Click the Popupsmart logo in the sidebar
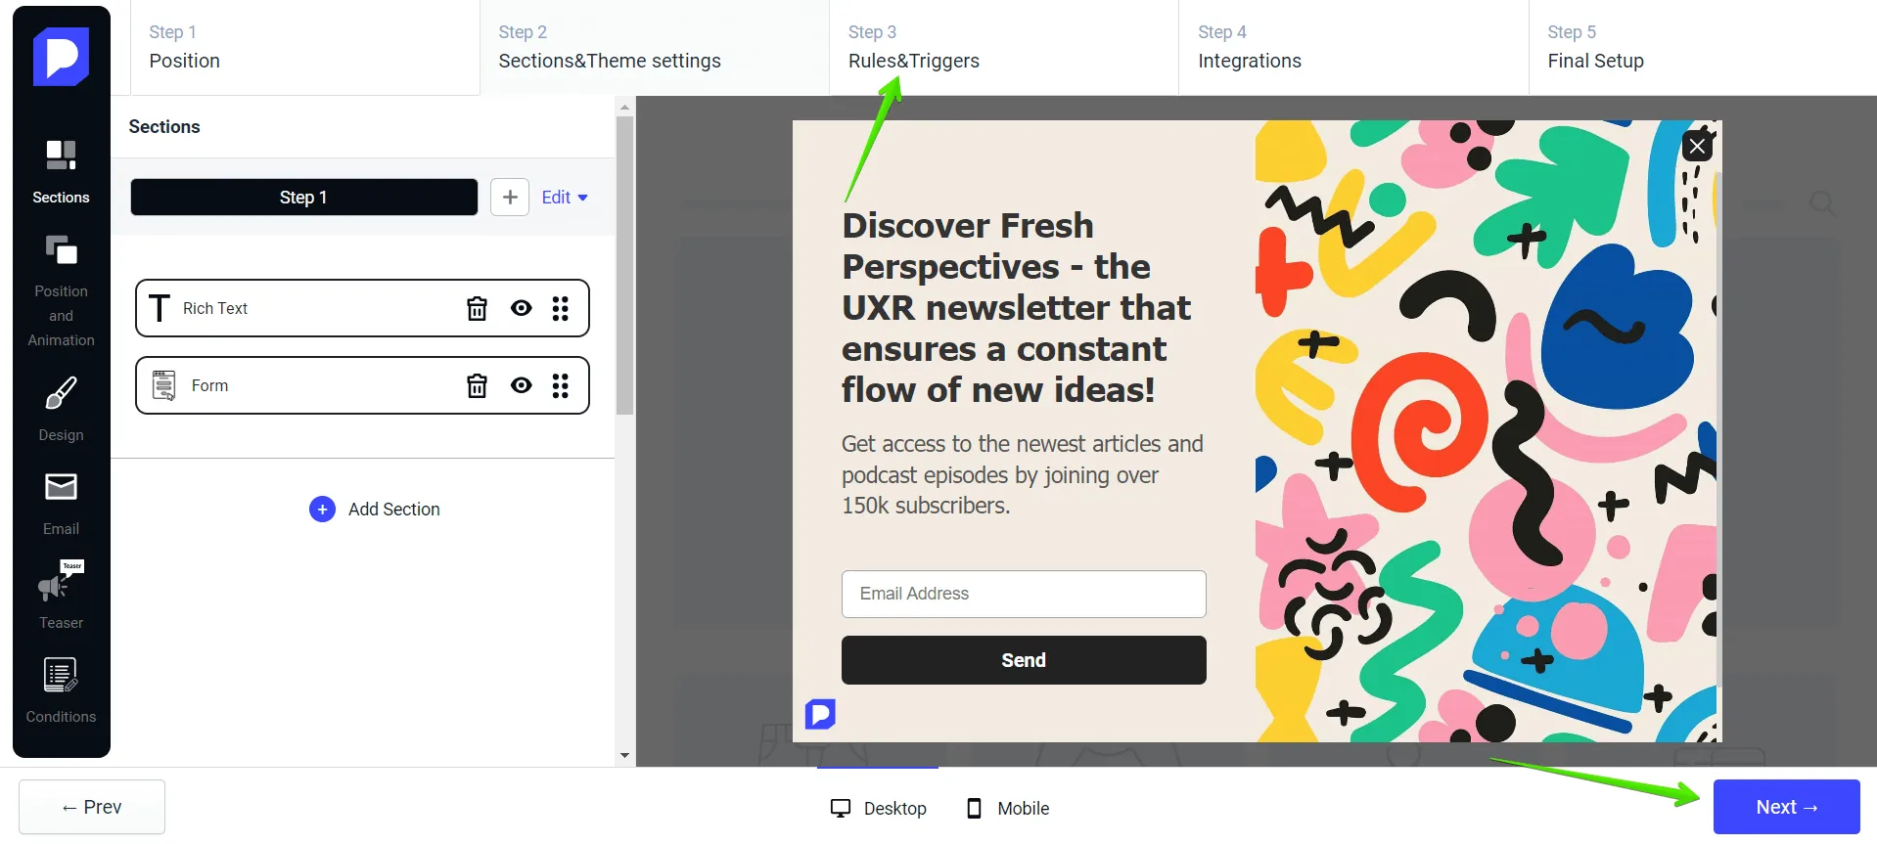The height and width of the screenshot is (844, 1877). [x=61, y=56]
